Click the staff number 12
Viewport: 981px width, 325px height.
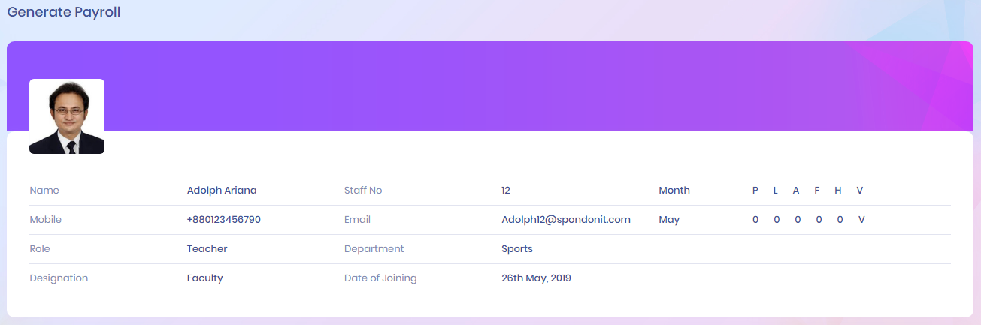[506, 191]
